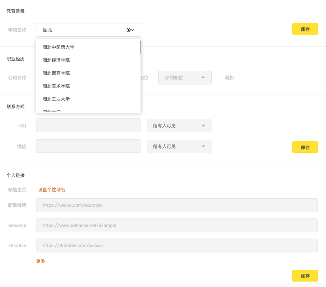
Task: Click the contact autofill icon in school field
Action: point(129,30)
